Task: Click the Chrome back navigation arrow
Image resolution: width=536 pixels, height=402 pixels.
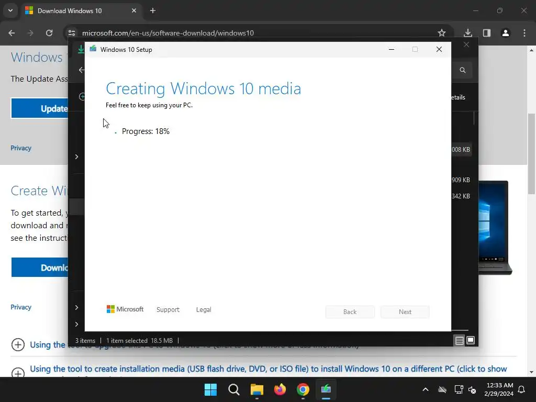Action: pos(12,33)
